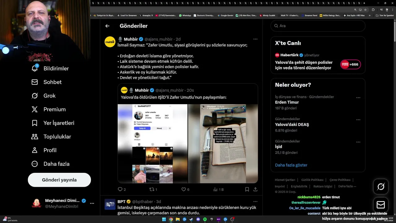The height and width of the screenshot is (223, 396).
Task: Expand Daha fazla sidebar menu
Action: (50, 164)
